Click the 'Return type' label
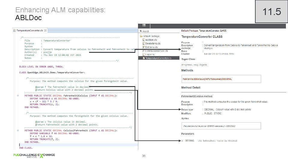This screenshot has height=162, width=288. click(x=187, y=109)
